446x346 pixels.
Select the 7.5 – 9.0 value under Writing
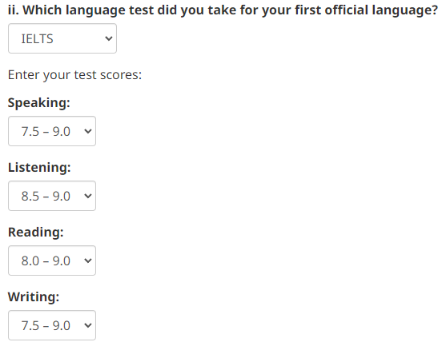[x=46, y=325]
